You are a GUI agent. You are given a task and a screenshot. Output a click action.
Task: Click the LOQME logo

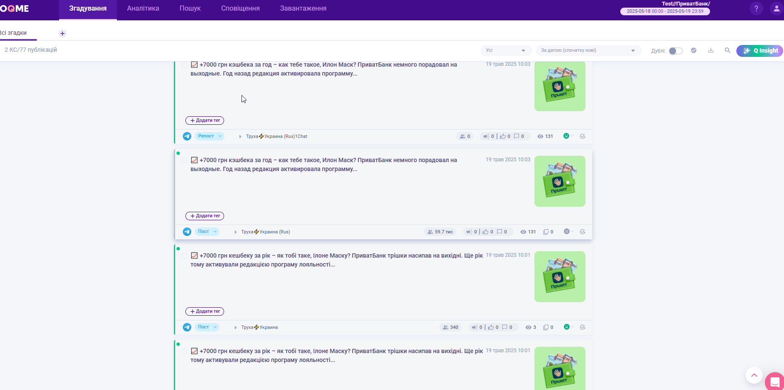point(14,8)
